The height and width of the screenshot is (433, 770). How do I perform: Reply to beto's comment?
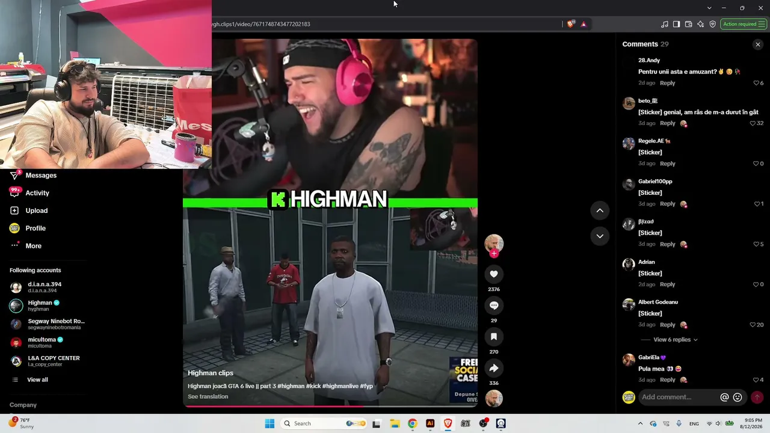(x=667, y=123)
